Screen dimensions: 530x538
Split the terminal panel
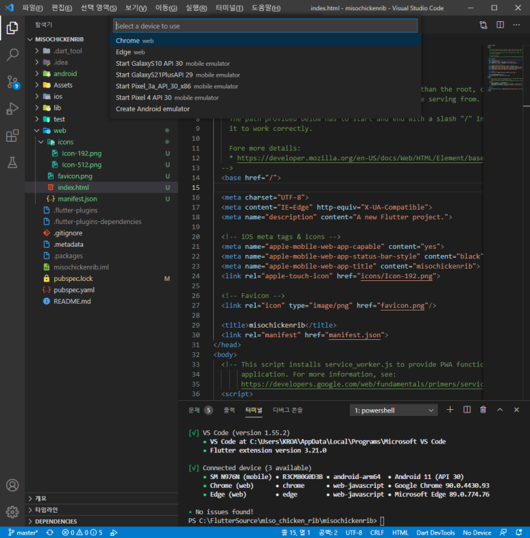point(467,410)
